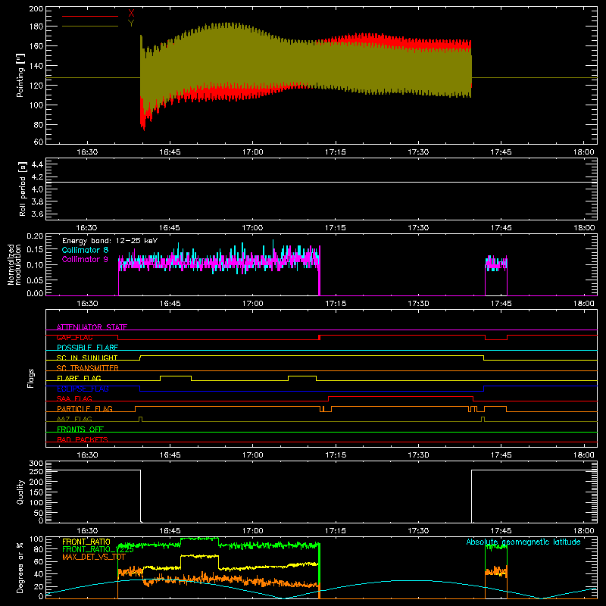Select the red legend line for X
Image resolution: width=606 pixels, height=606 pixels.
coord(90,16)
